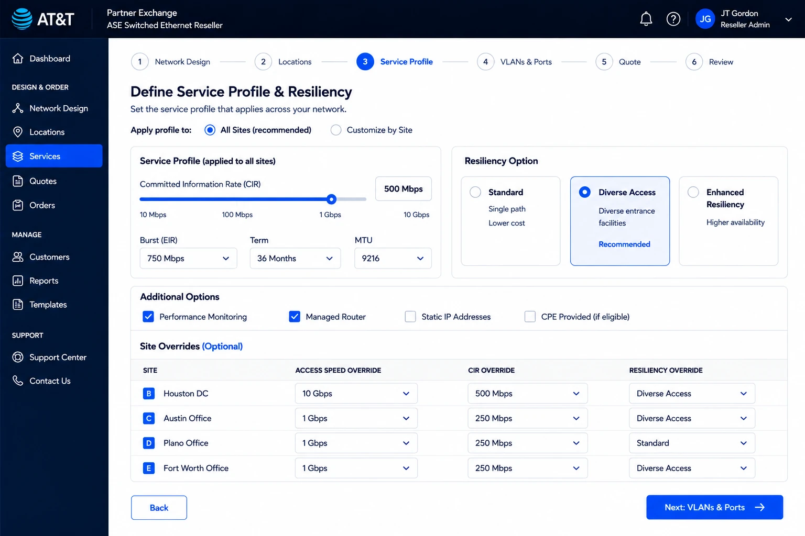Open Fort Worth Office access speed dropdown
The height and width of the screenshot is (536, 805).
point(356,468)
